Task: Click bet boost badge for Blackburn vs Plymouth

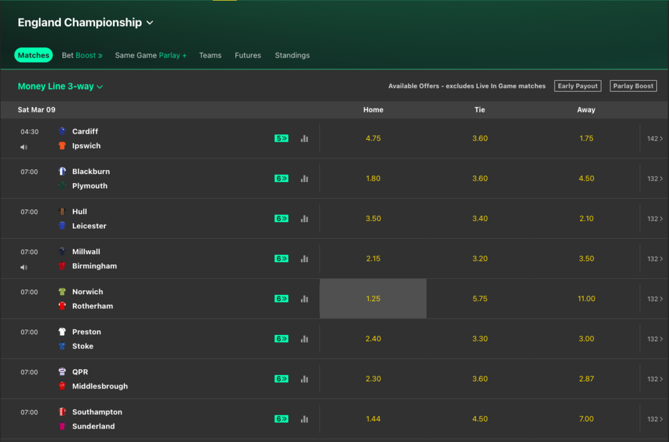Action: (x=282, y=179)
